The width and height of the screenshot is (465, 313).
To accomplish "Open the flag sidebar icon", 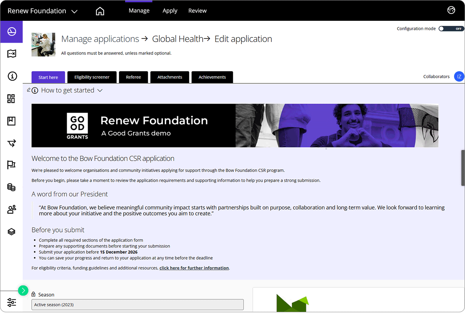I will tap(11, 165).
